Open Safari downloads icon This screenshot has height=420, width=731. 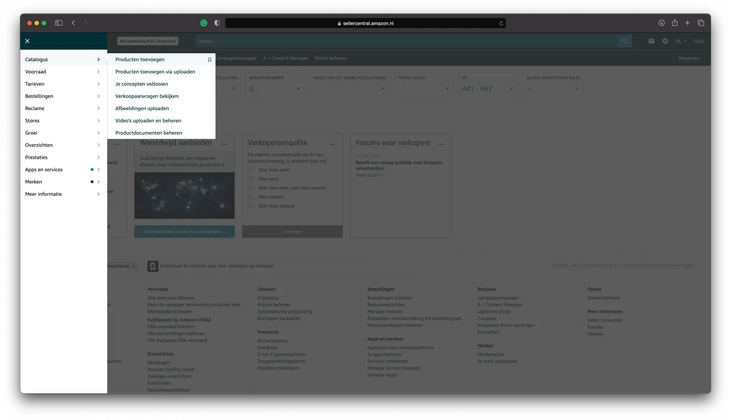(x=662, y=23)
